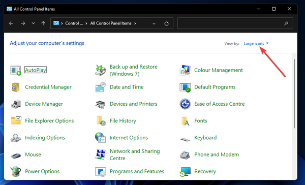Screen dimensions: 305x185
Task: Open the View by Large icons dropdown
Action: (x=256, y=43)
